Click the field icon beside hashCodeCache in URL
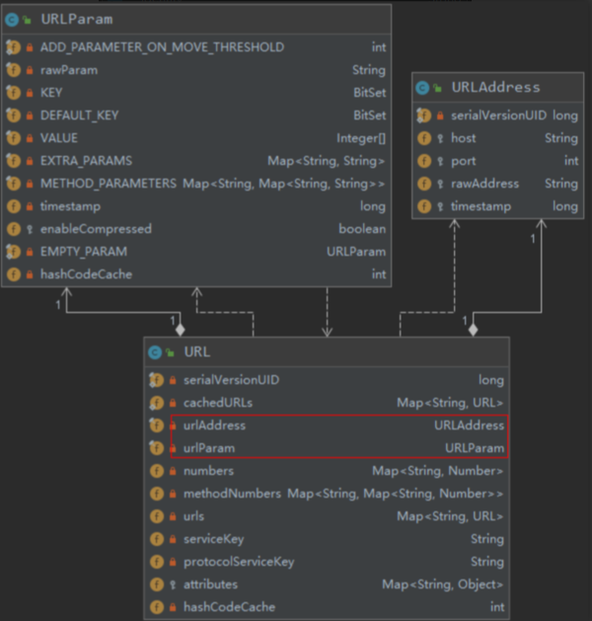592x621 pixels. [x=156, y=607]
